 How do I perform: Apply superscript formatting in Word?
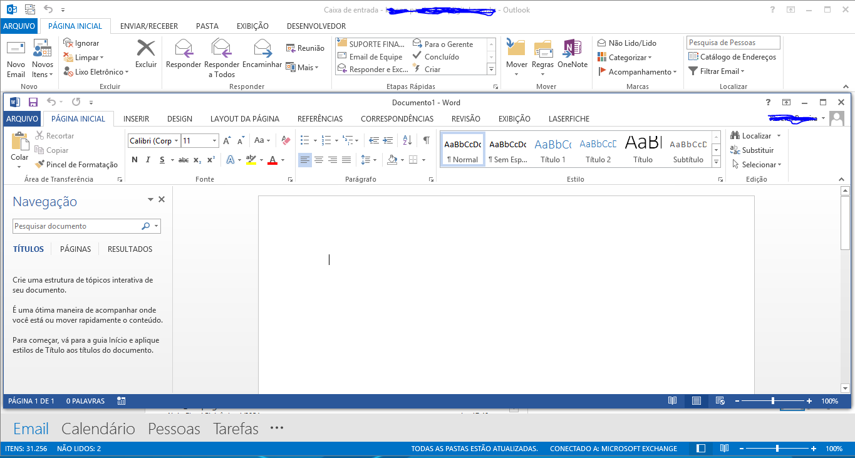(211, 160)
